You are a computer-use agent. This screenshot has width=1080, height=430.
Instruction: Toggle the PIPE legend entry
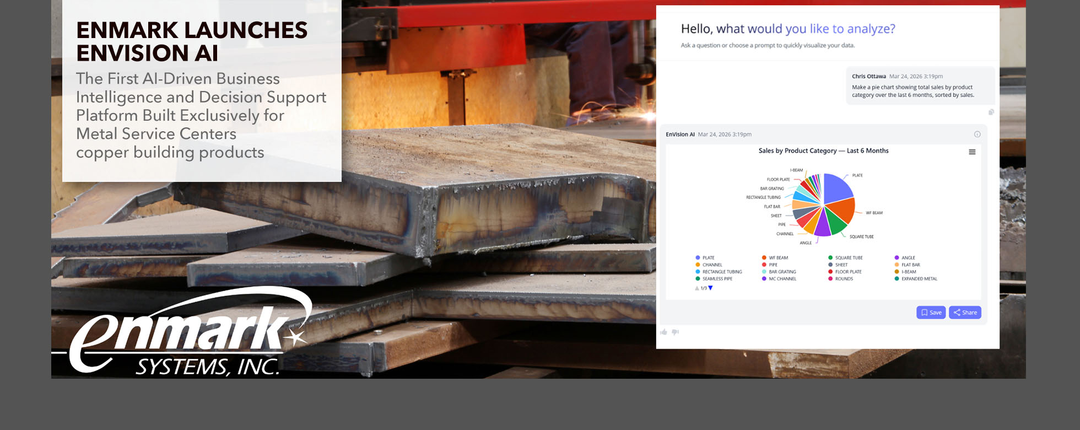(x=770, y=265)
